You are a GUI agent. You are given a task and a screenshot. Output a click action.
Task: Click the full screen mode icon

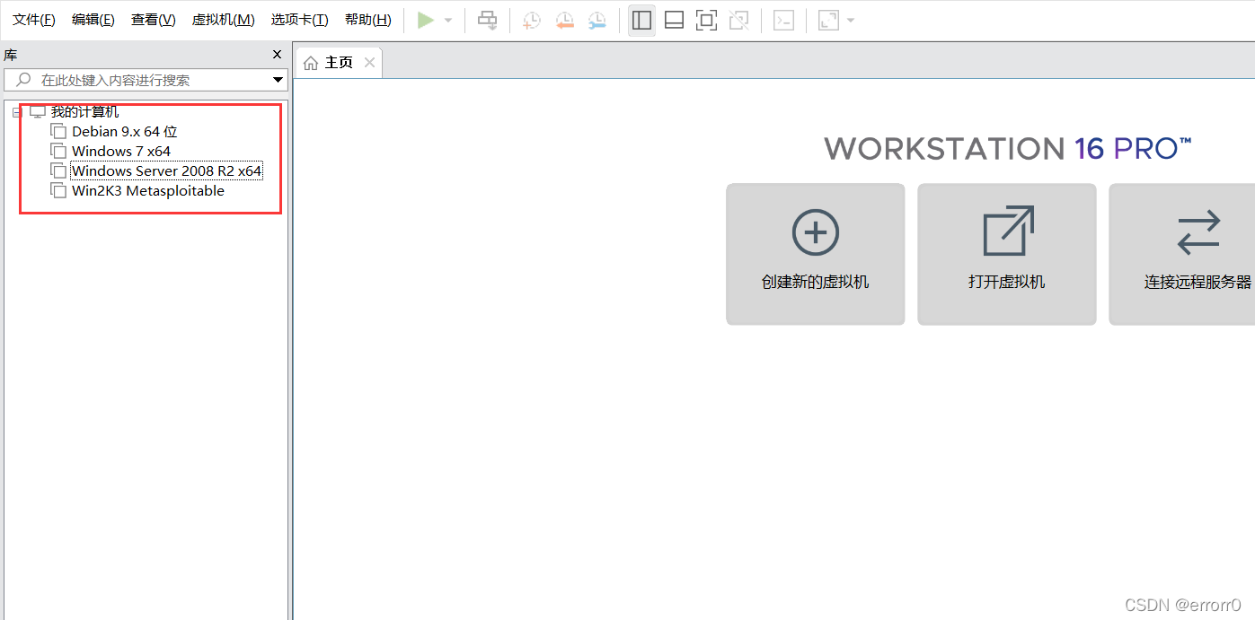(707, 20)
